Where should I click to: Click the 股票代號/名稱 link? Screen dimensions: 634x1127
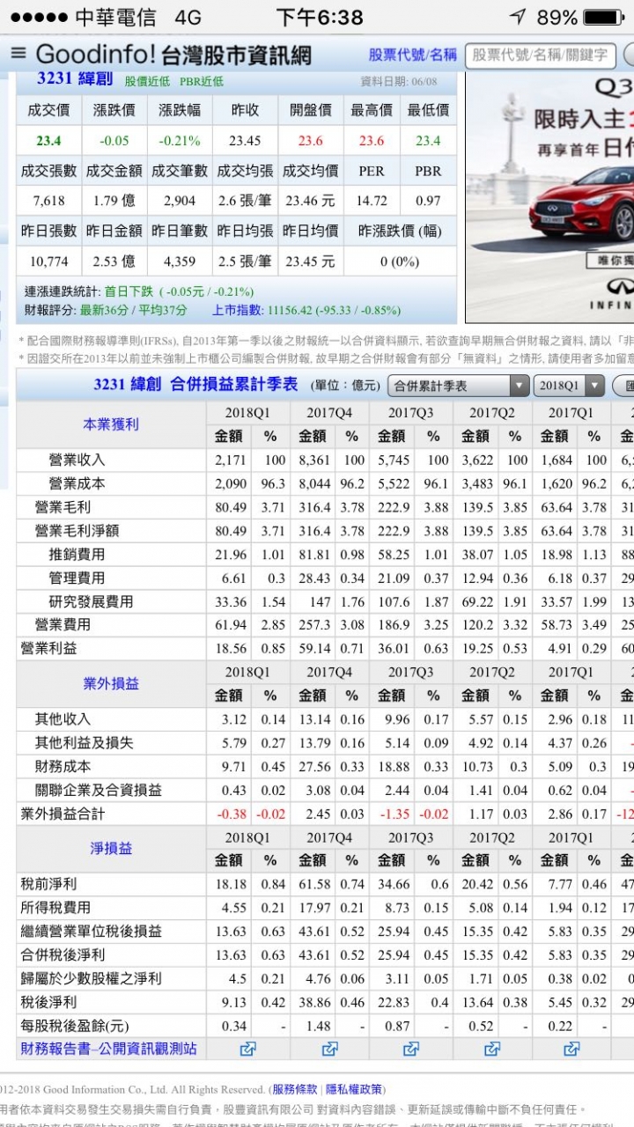click(413, 55)
